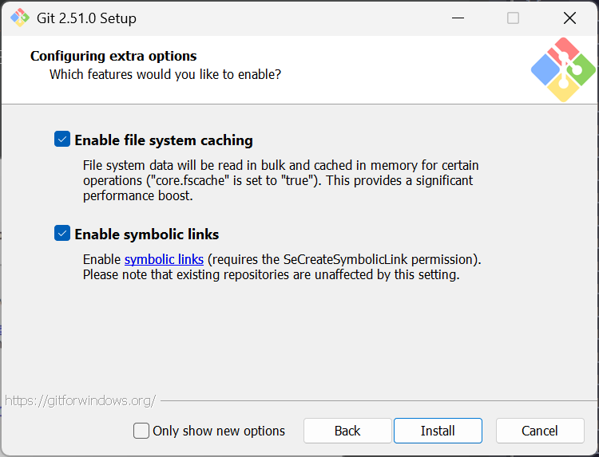Go back with the Back button
Screen dimensions: 599x457
[x=347, y=431]
